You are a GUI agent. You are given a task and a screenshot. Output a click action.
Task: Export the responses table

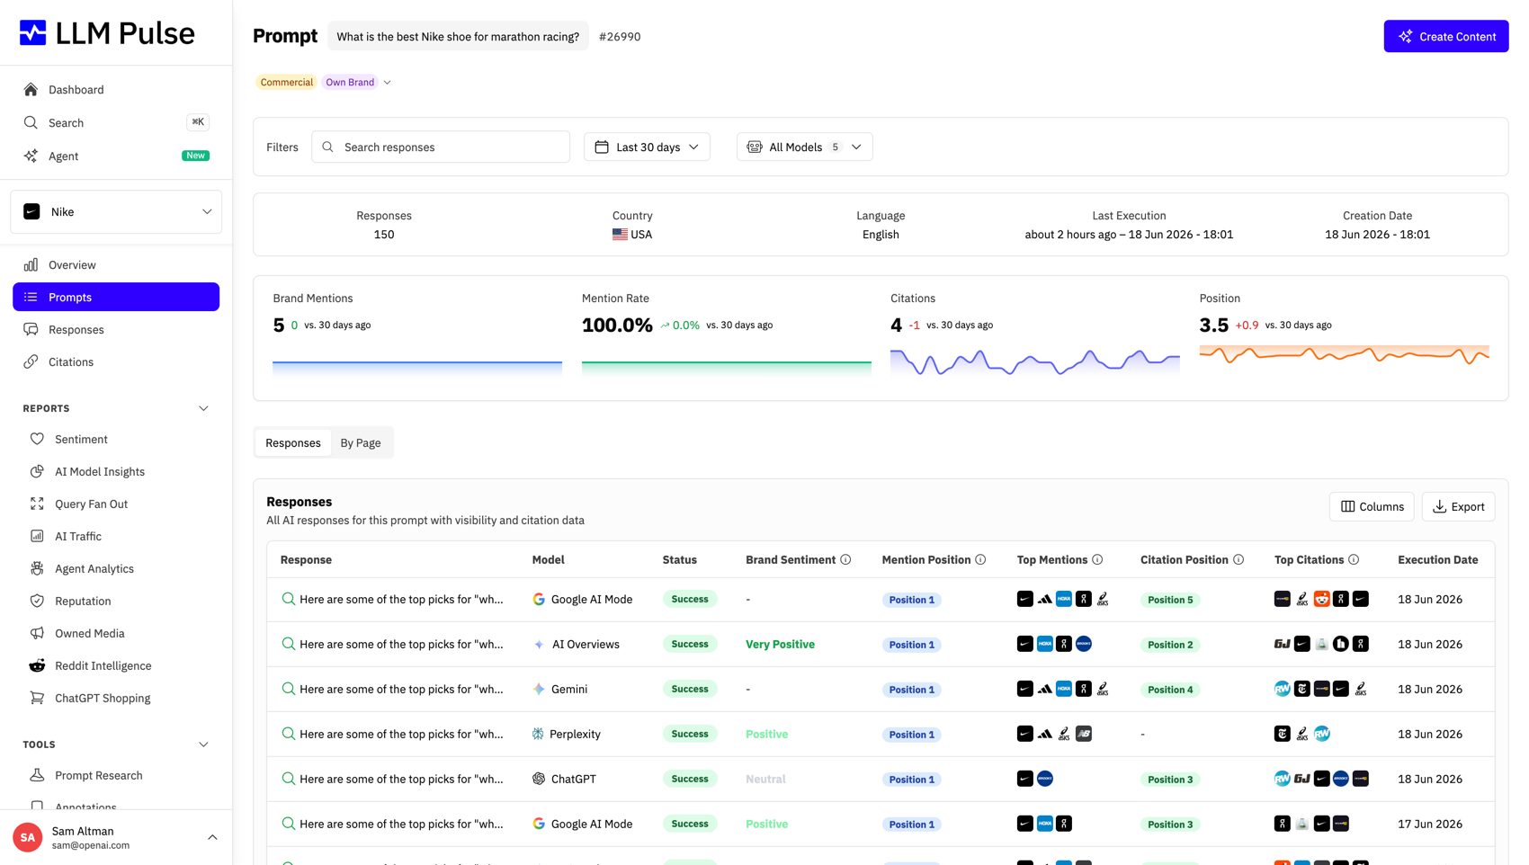click(1458, 506)
